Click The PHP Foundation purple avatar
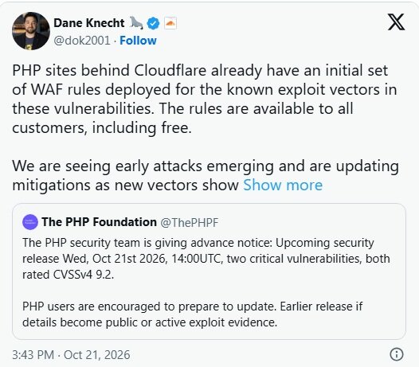 tap(30, 222)
